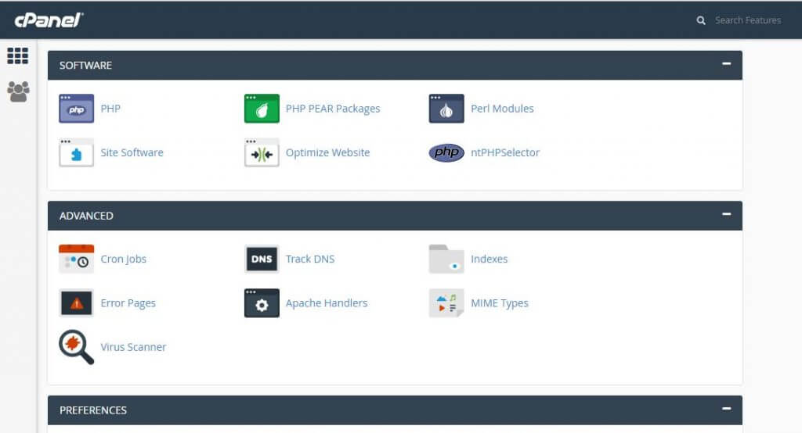
Task: Open the home grid view in sidebar
Action: click(17, 55)
